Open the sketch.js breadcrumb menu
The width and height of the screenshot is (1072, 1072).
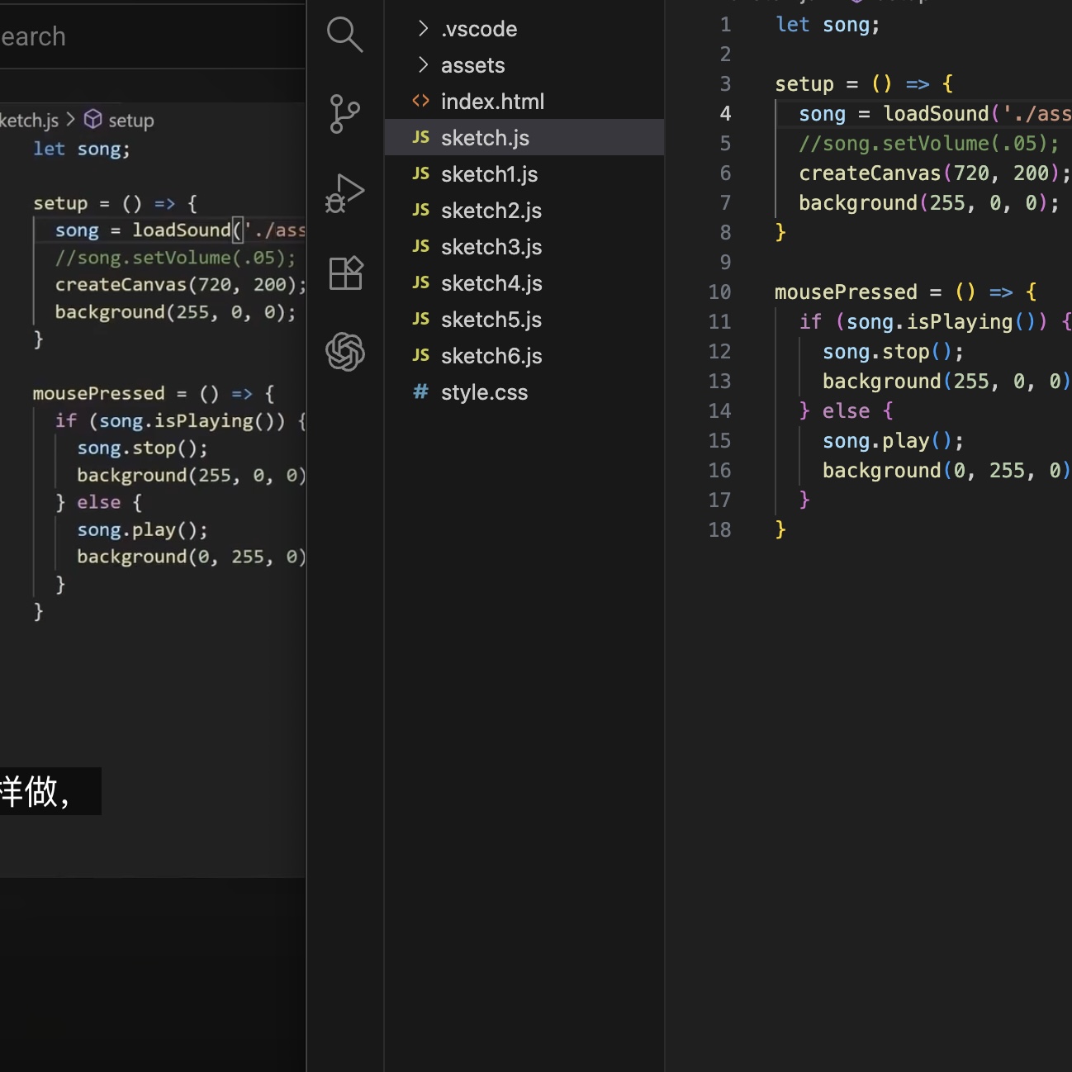coord(31,120)
